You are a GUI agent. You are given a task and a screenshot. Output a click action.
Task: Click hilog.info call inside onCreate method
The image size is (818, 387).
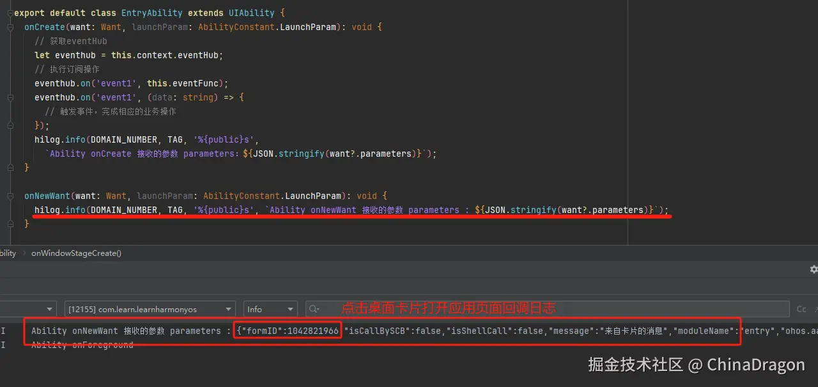(x=60, y=139)
